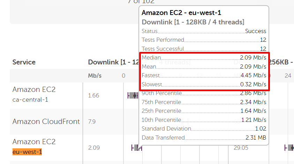Click the Data Transferred tooltip row

coord(204,138)
